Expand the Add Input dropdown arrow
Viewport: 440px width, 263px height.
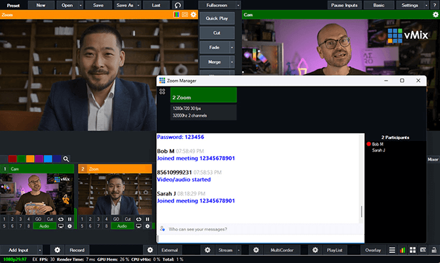pyautogui.click(x=39, y=250)
